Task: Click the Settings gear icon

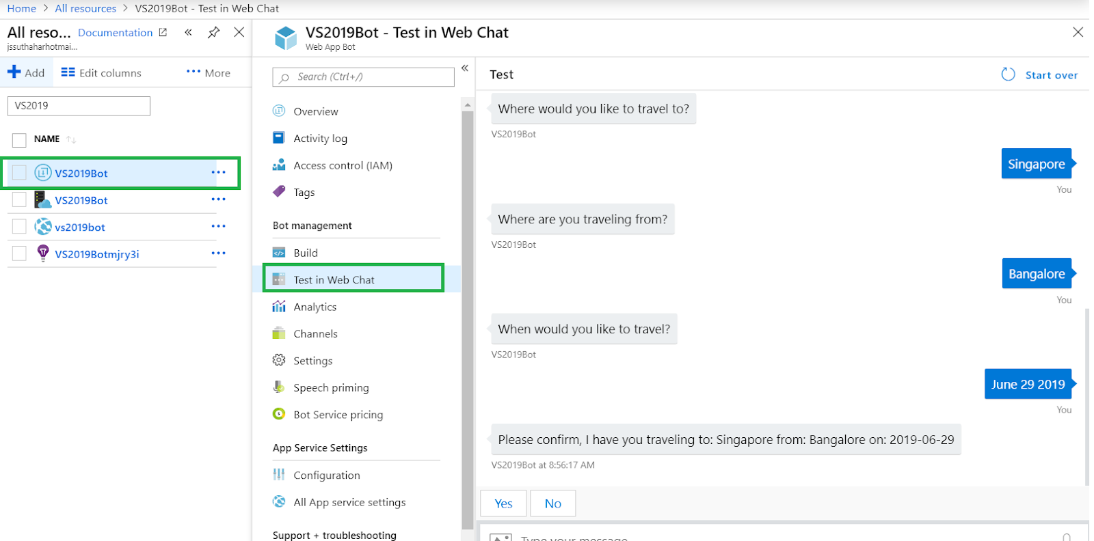Action: coord(279,360)
